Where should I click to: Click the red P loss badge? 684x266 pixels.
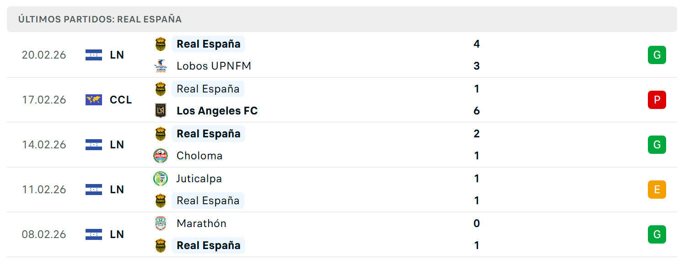(657, 100)
